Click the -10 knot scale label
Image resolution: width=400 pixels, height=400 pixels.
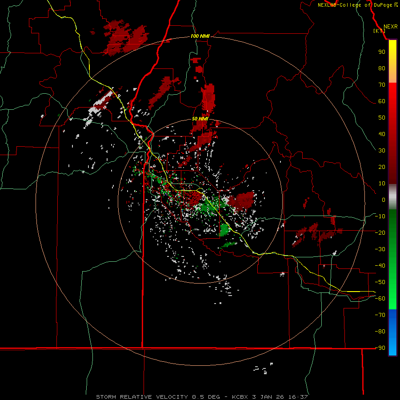pos(380,216)
